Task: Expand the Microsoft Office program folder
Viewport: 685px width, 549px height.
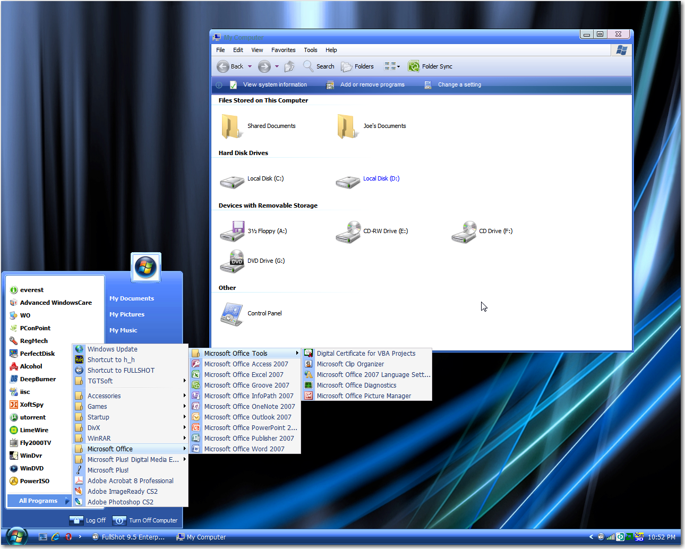Action: pyautogui.click(x=130, y=449)
